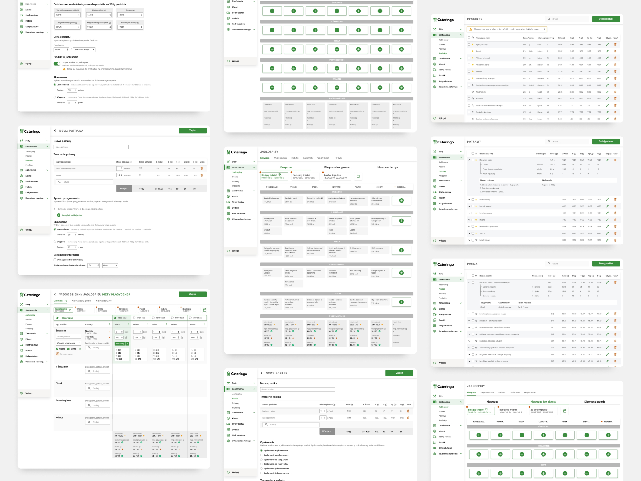Switch to the 'Klasyczna bez ryb' tab in Widok dzienny
This screenshot has width=641, height=481.
coord(104,301)
